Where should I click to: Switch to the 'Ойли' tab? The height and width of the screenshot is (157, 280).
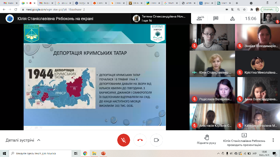point(135,3)
